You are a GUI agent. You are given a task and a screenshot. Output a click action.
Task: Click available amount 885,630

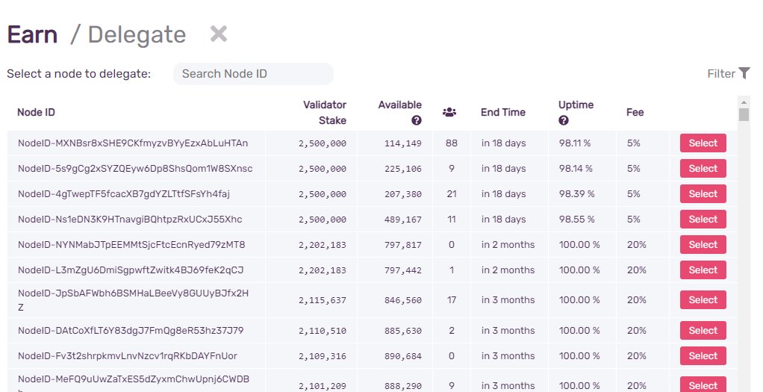coord(403,331)
